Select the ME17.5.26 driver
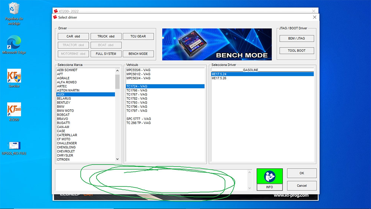371x209 pixels. click(262, 78)
